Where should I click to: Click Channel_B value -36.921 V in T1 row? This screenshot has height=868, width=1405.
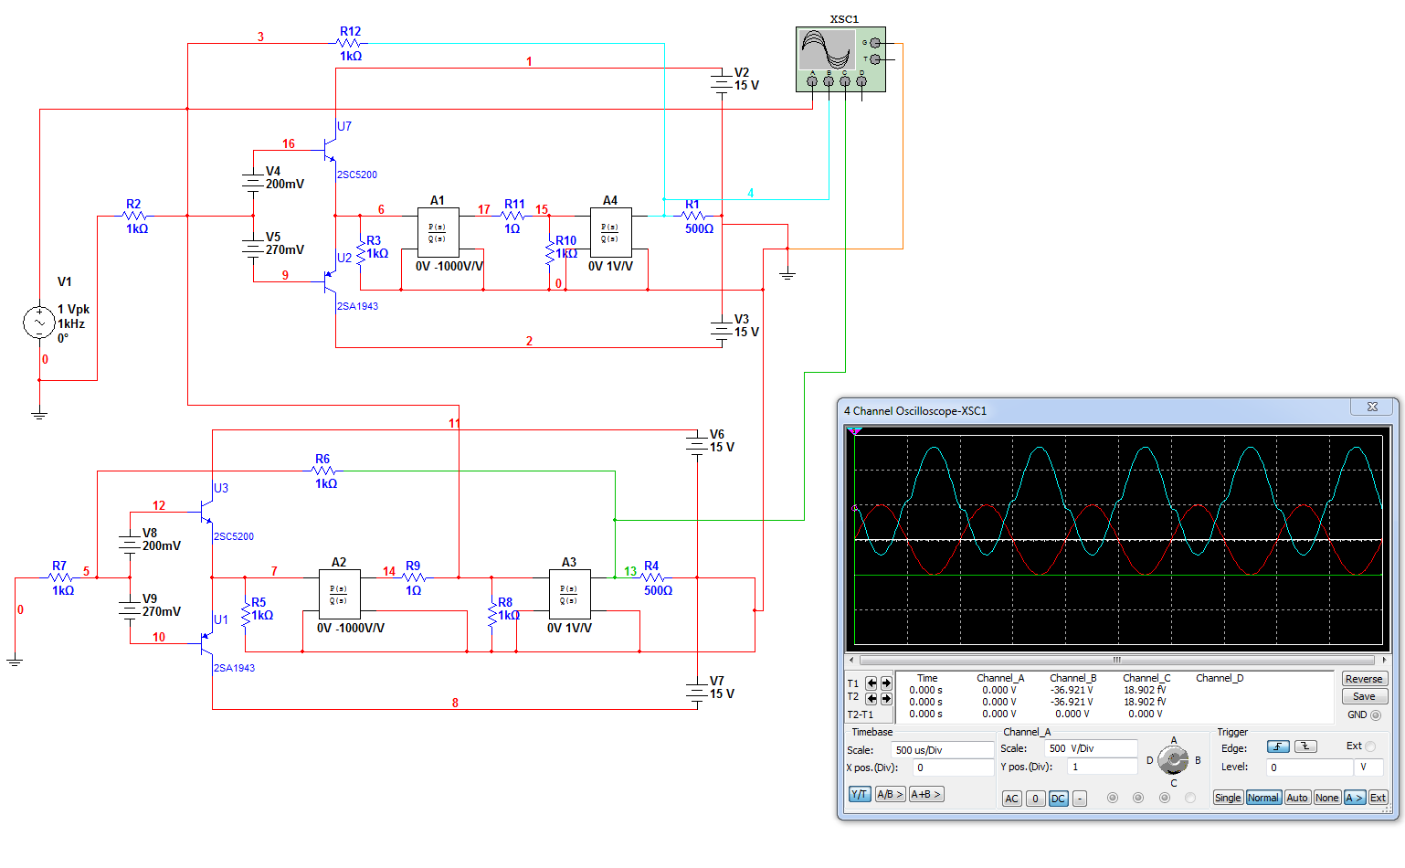[1072, 690]
